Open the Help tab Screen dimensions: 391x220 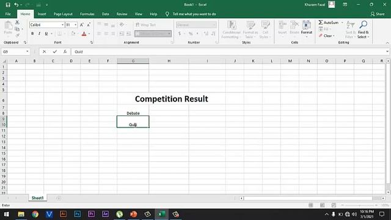point(153,14)
